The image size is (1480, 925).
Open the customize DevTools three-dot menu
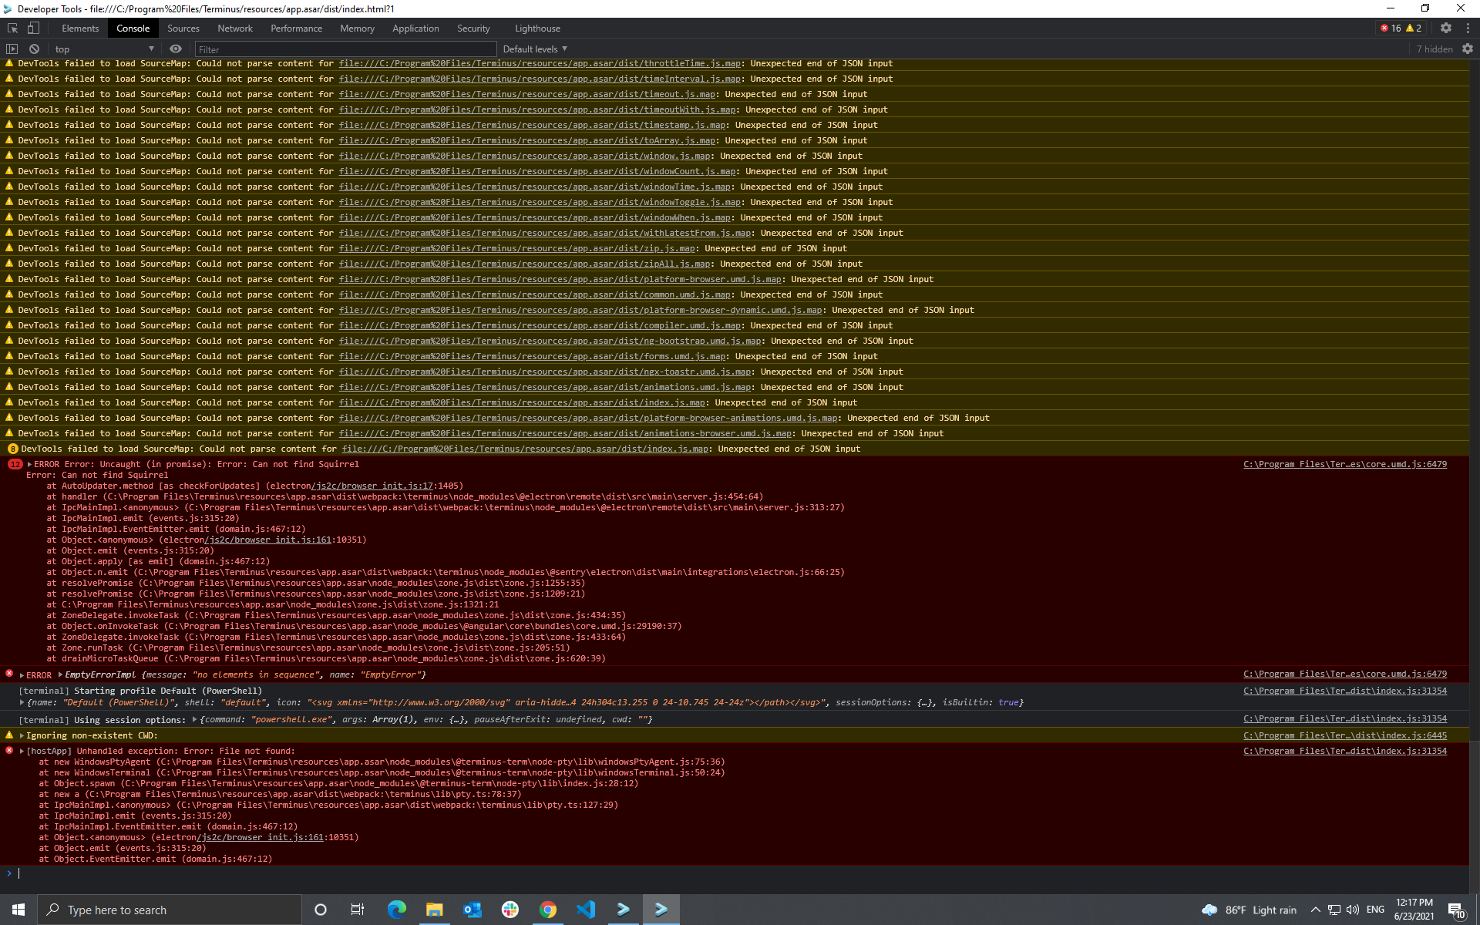click(x=1469, y=28)
